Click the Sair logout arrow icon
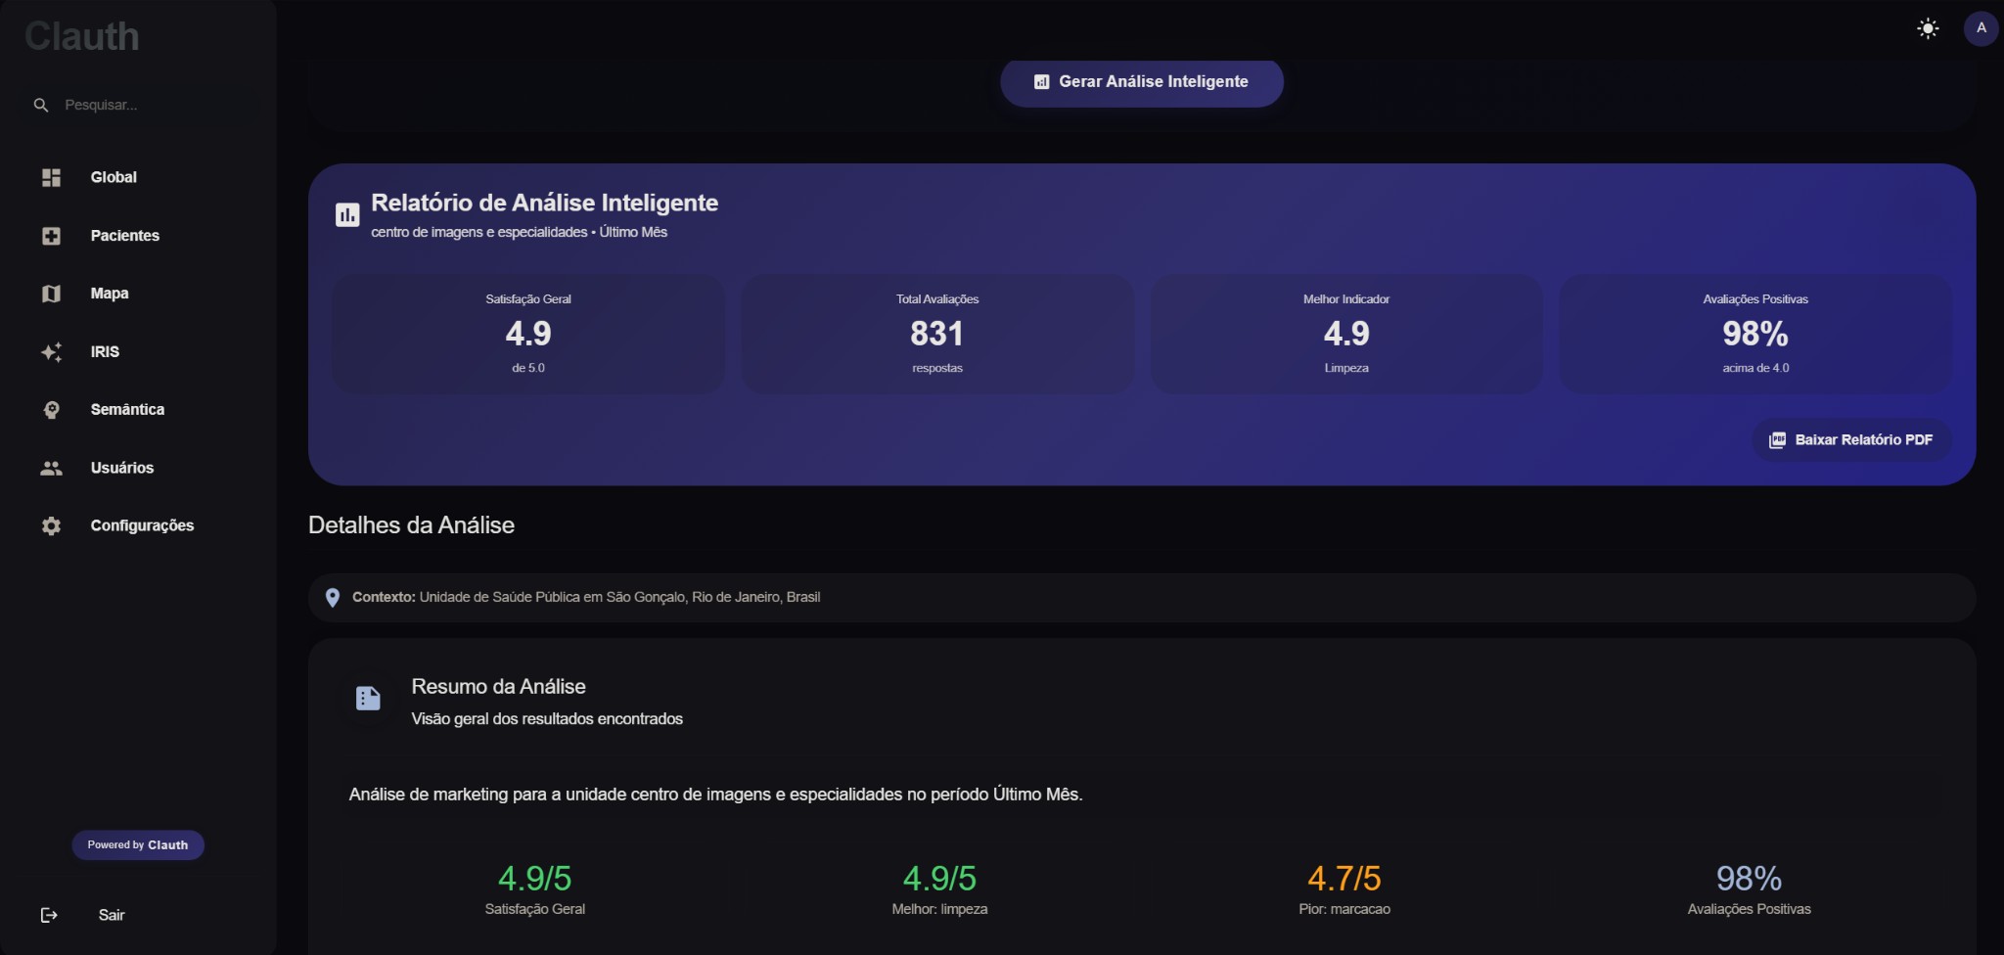 pyautogui.click(x=49, y=915)
